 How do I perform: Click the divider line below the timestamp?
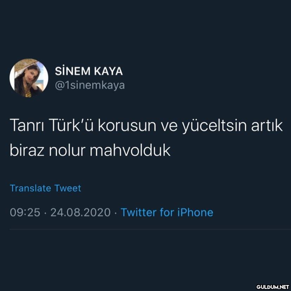(x=150, y=229)
